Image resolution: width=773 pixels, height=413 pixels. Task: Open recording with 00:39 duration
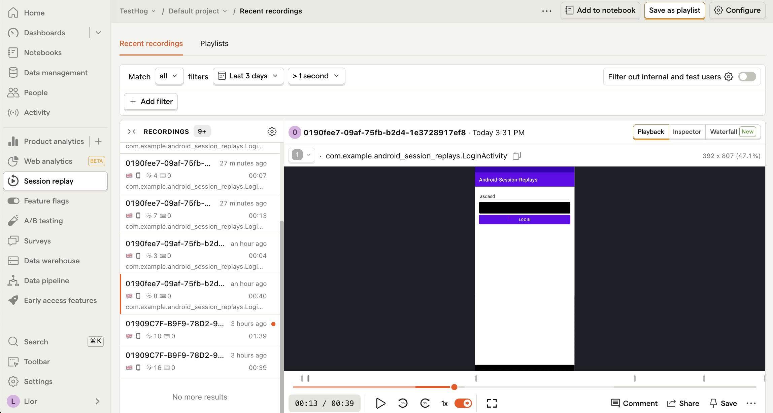[200, 362]
